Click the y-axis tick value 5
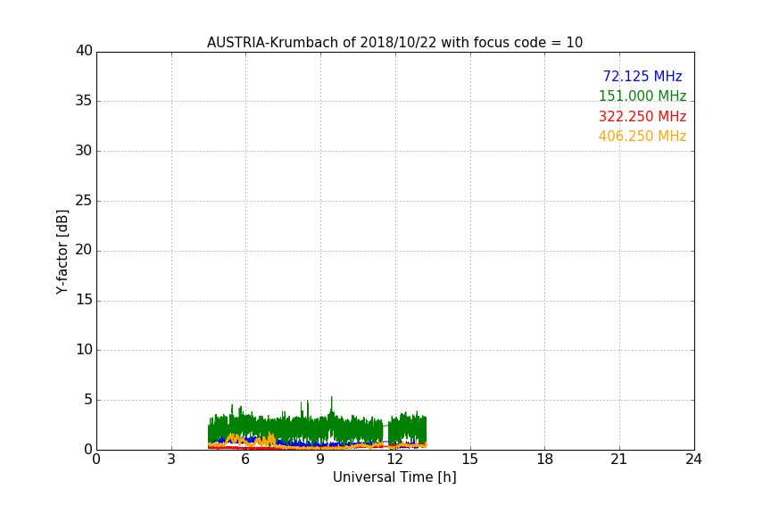 coord(88,400)
